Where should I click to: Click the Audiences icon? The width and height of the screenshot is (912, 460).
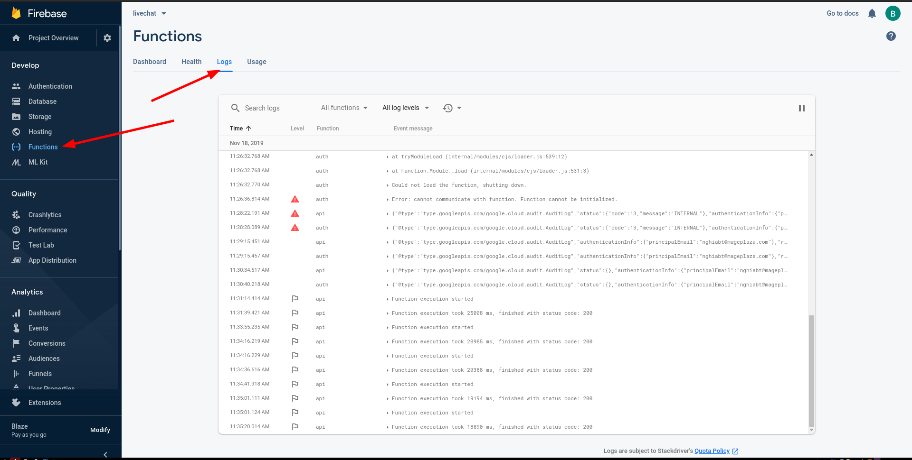(16, 359)
